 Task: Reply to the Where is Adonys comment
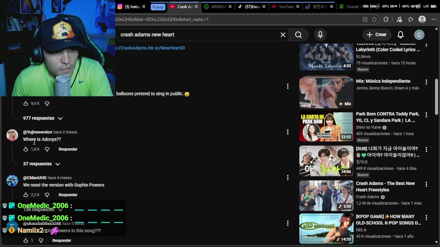point(68,149)
